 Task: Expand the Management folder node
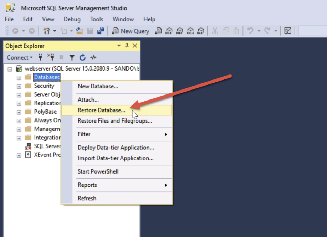coord(19,130)
